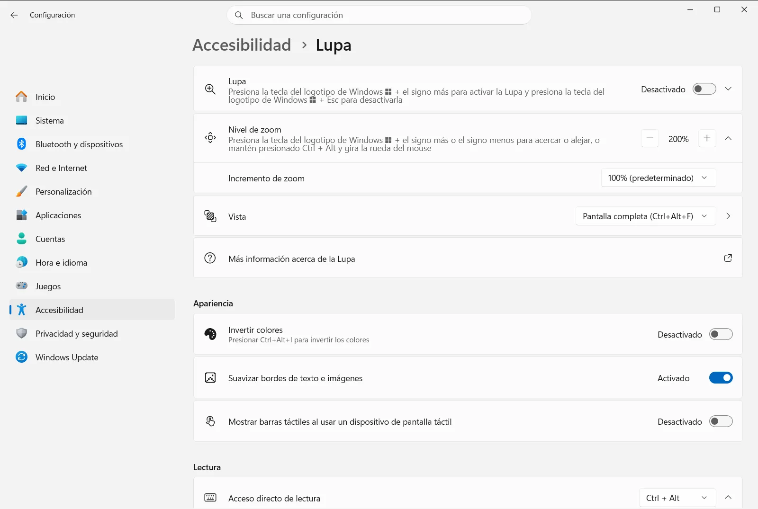This screenshot has width=758, height=509.
Task: Increase zoom level with plus button
Action: [x=707, y=139]
